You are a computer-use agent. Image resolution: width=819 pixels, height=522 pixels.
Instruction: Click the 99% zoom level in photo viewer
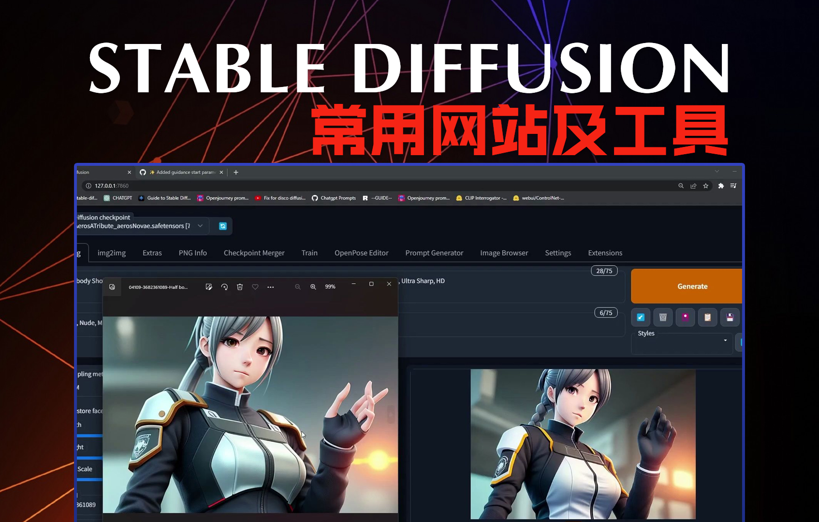(x=330, y=287)
